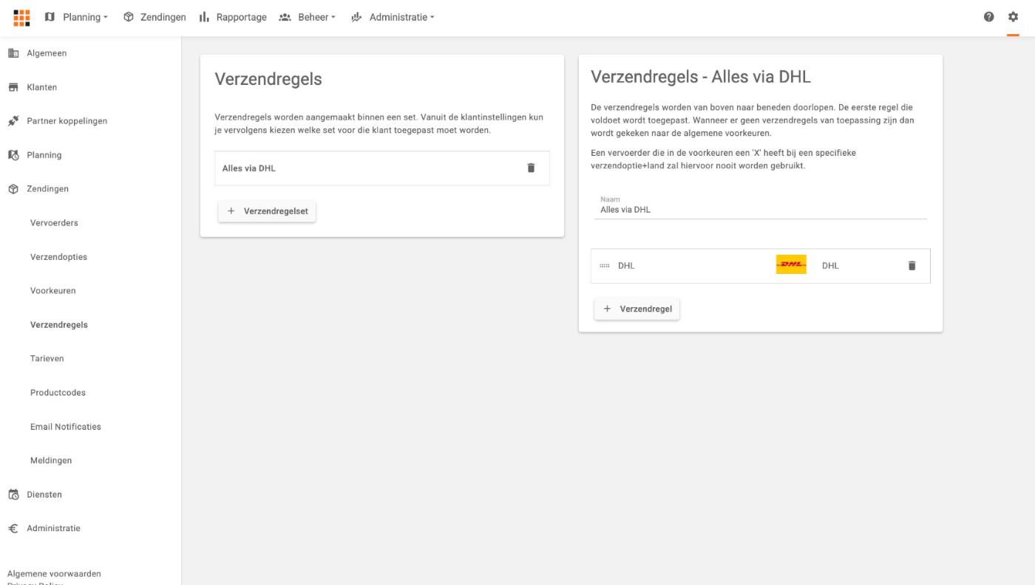Select Productcodes submenu item
1035x585 pixels.
click(58, 393)
